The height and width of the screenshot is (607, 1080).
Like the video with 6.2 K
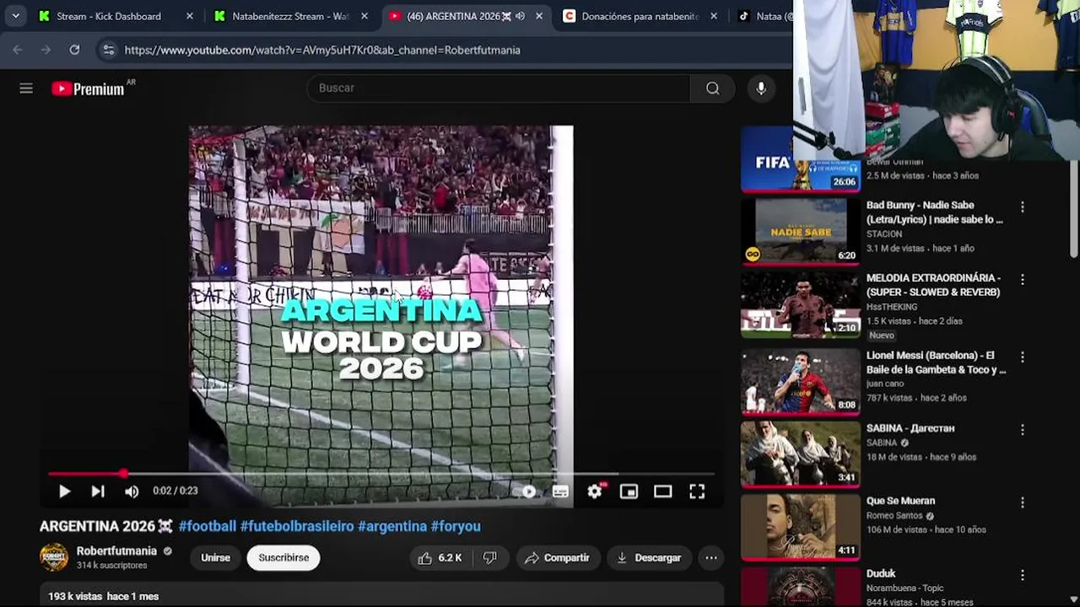click(x=440, y=558)
